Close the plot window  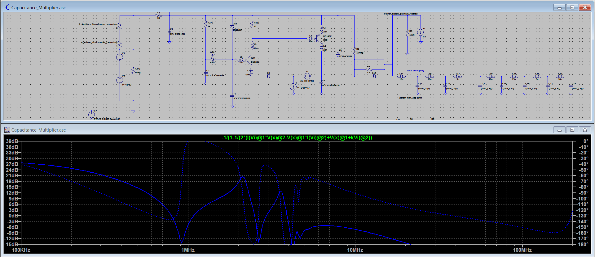pyautogui.click(x=585, y=130)
